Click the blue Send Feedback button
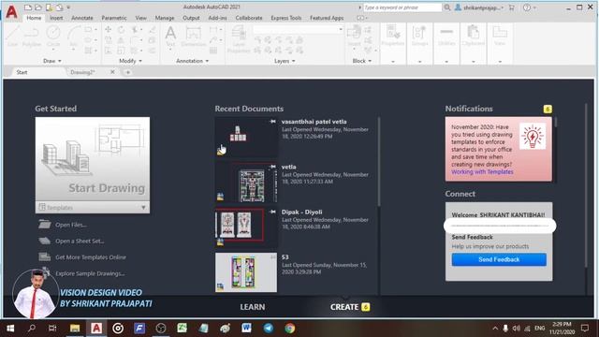This screenshot has width=599, height=337. click(499, 259)
